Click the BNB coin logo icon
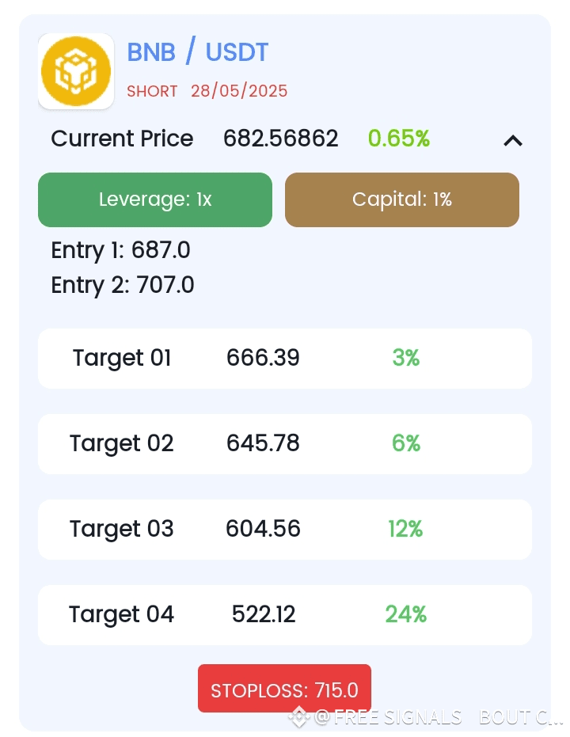 coord(76,71)
